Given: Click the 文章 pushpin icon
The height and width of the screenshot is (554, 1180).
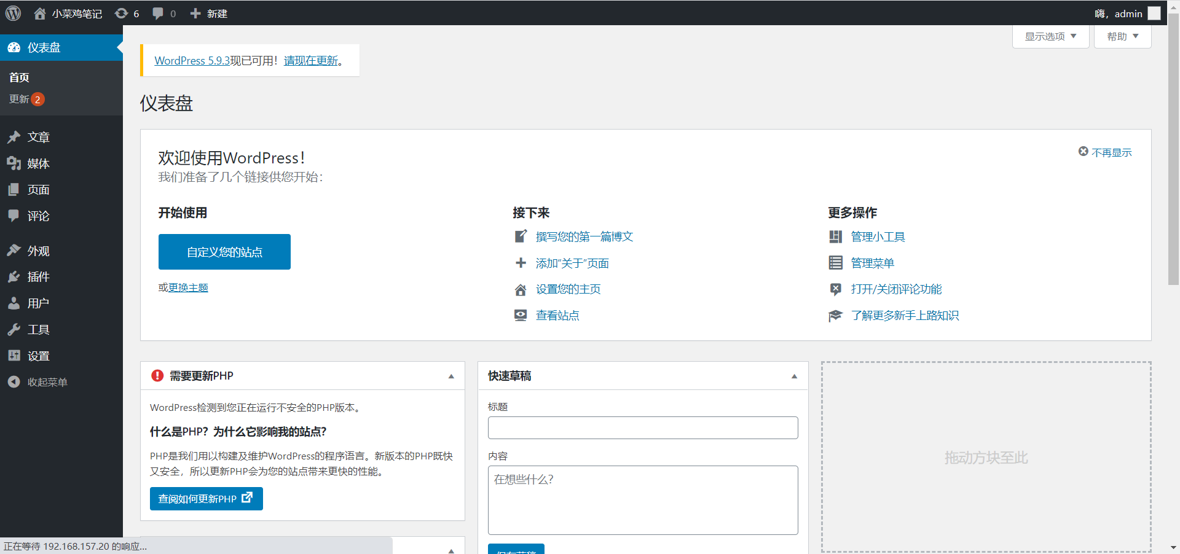Looking at the screenshot, I should point(14,137).
